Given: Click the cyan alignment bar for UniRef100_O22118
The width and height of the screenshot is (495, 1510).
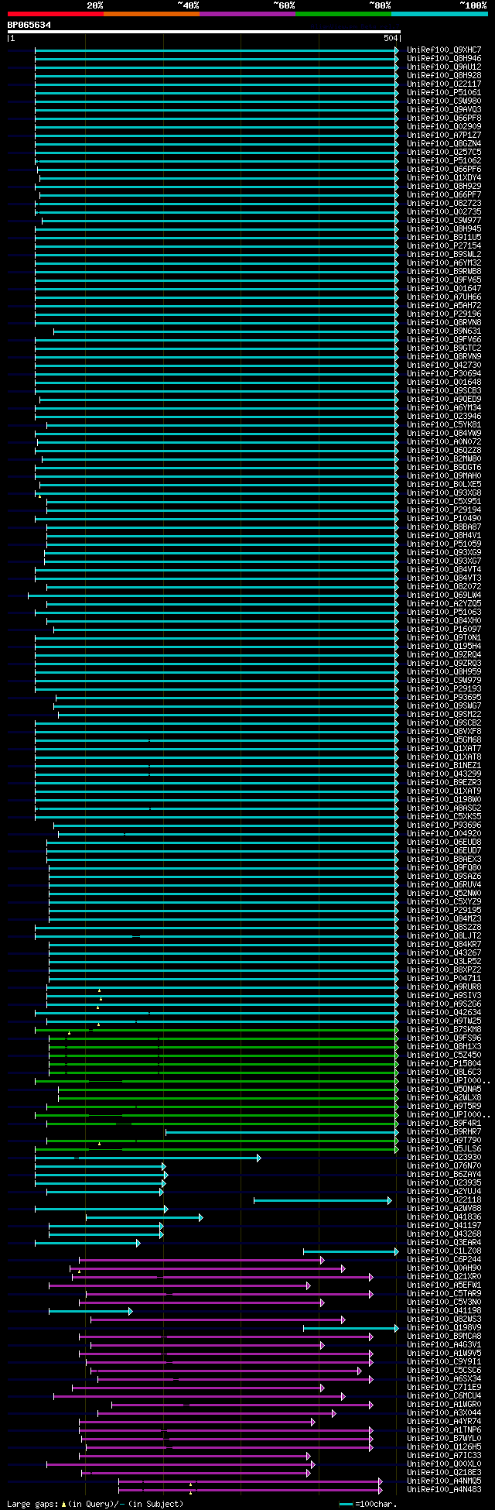Looking at the screenshot, I should 323,1200.
